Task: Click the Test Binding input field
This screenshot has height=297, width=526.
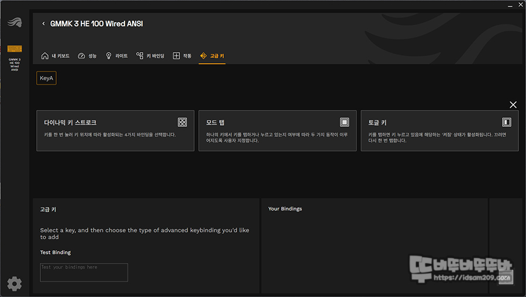Action: tap(84, 272)
